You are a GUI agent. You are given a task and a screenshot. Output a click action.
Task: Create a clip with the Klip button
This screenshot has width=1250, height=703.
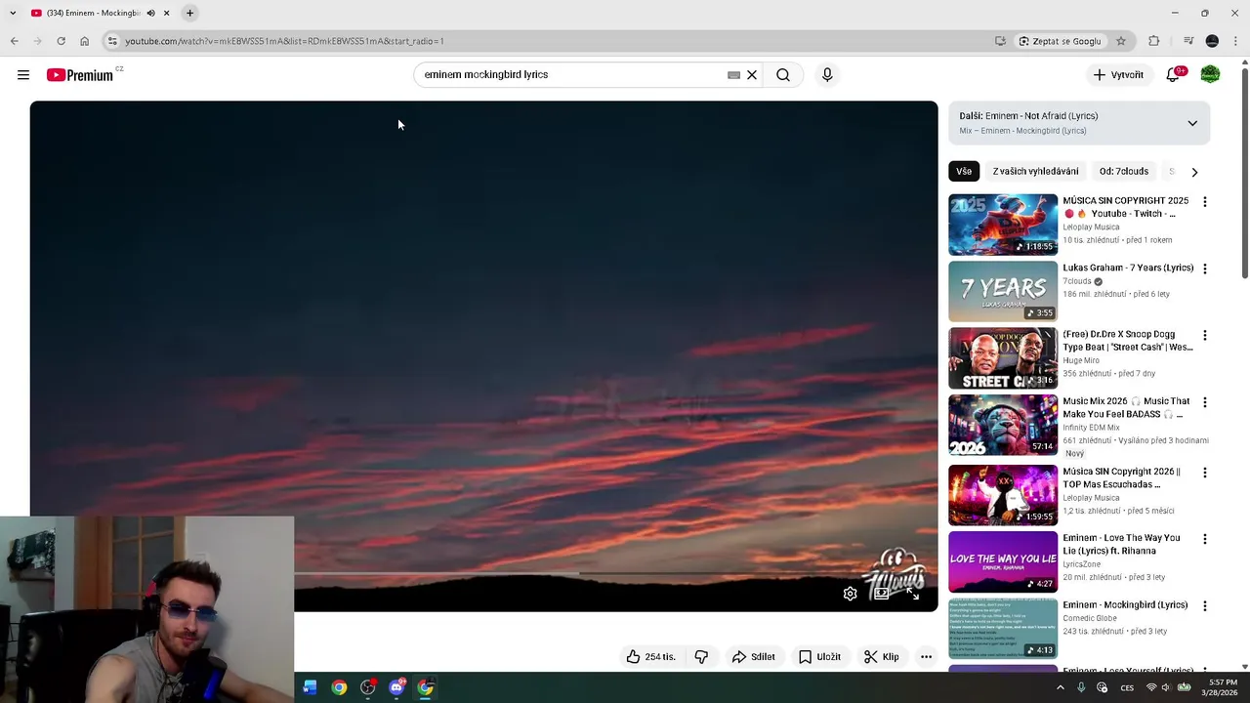tap(882, 657)
